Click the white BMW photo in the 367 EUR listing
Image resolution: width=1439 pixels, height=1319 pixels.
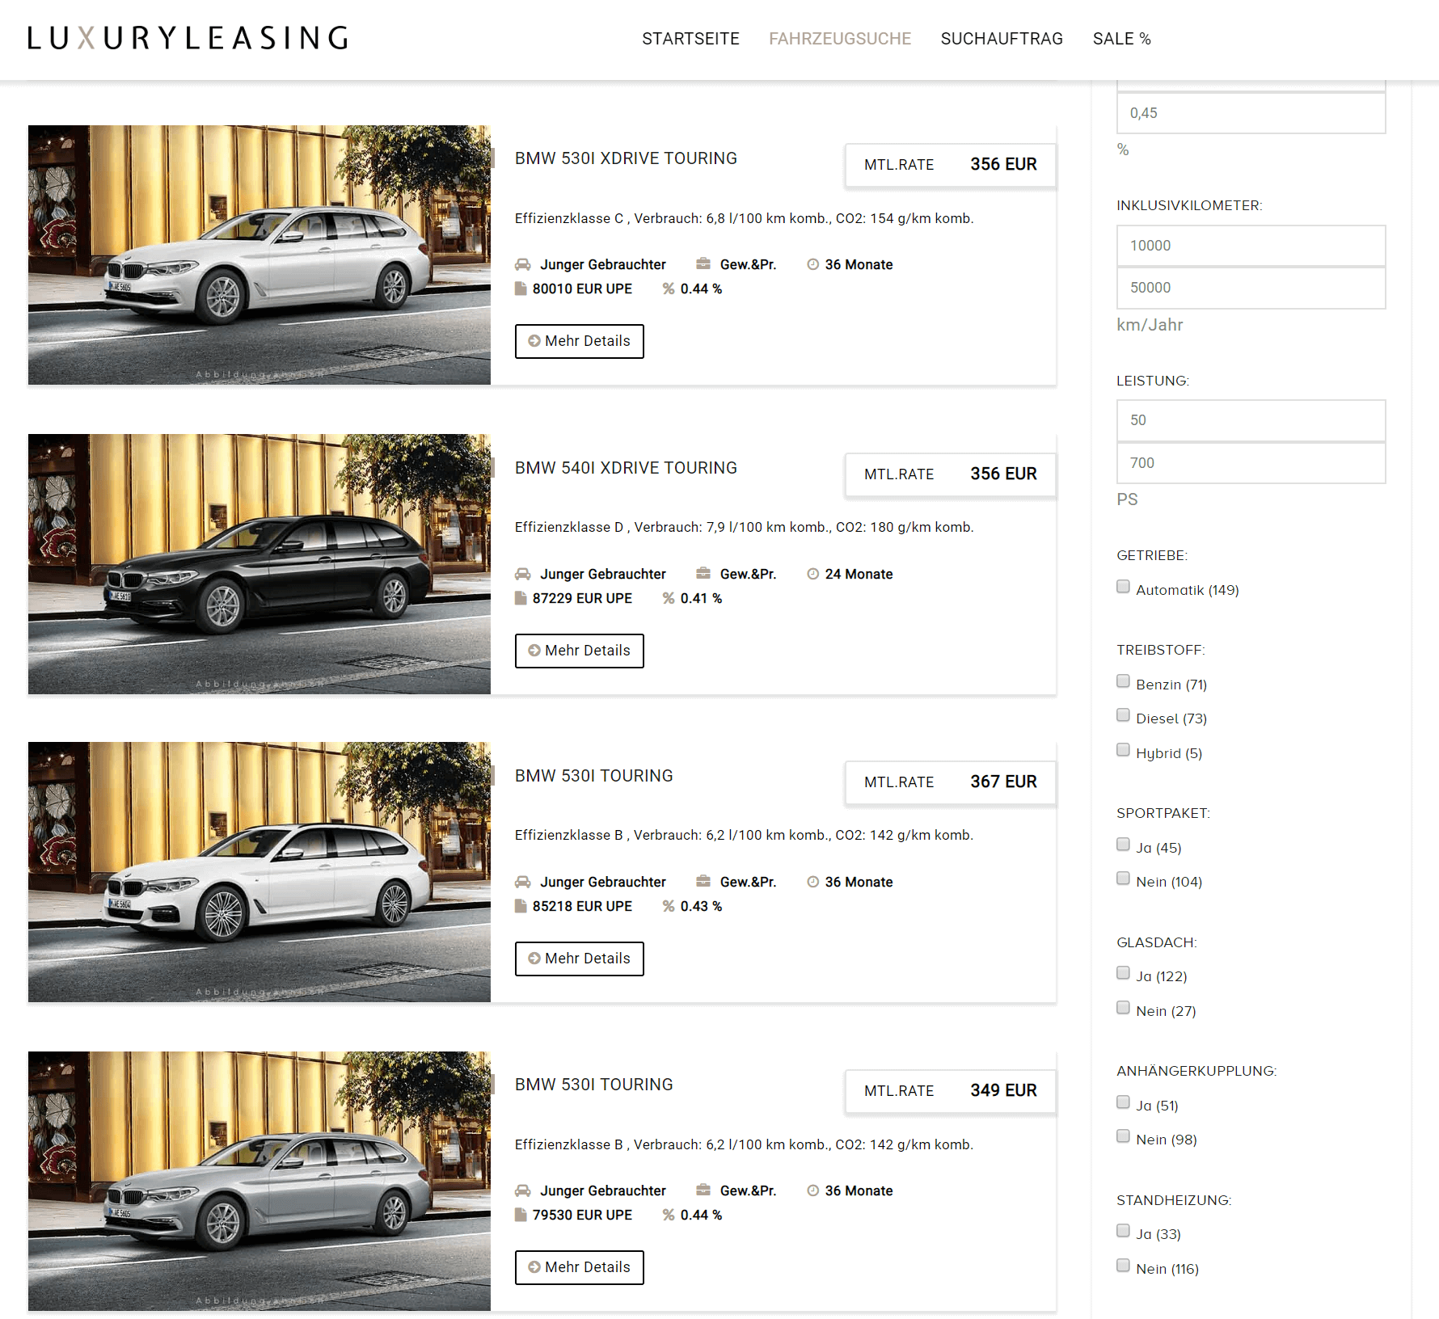(x=260, y=872)
